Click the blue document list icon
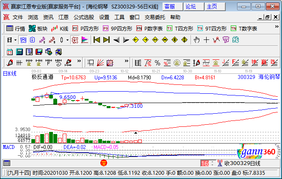This screenshot has height=179, width=282. 32,40
